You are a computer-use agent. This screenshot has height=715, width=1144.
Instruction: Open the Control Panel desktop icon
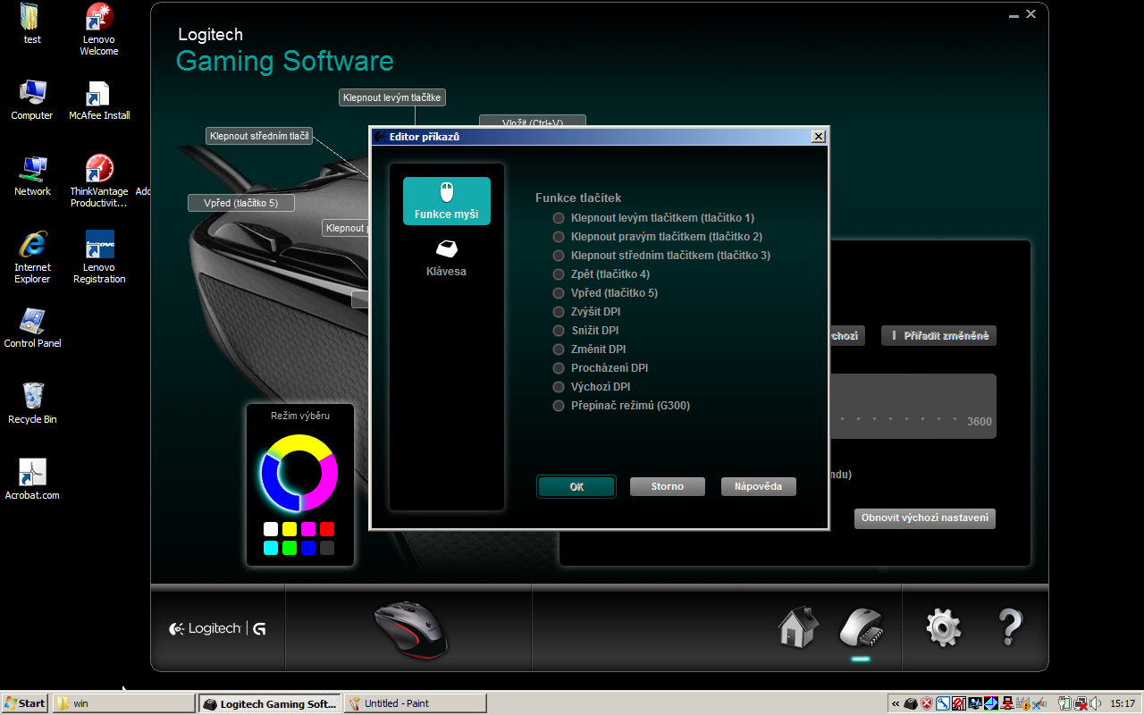pos(32,328)
